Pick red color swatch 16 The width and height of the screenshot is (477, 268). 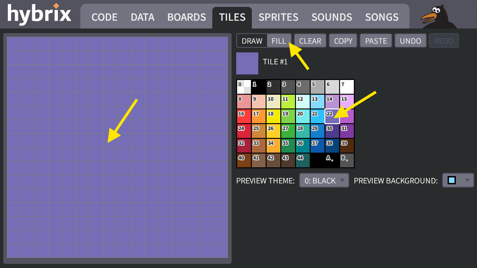pos(244,116)
